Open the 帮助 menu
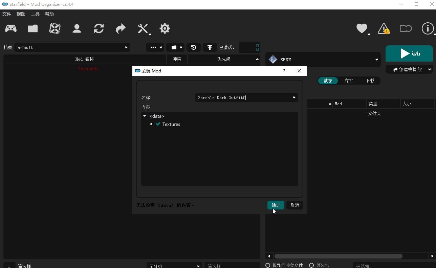Screen dimensions: 436x268 (x=49, y=14)
